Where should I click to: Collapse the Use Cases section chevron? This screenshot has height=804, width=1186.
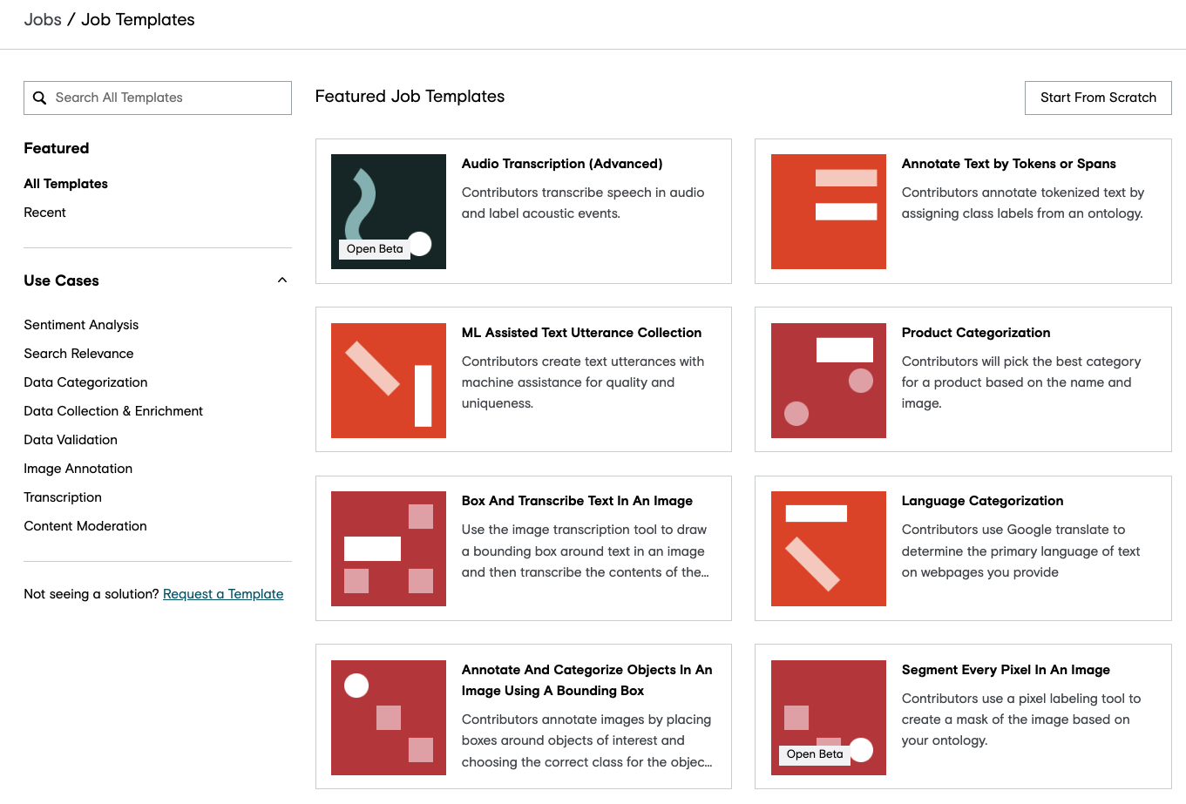click(x=282, y=280)
